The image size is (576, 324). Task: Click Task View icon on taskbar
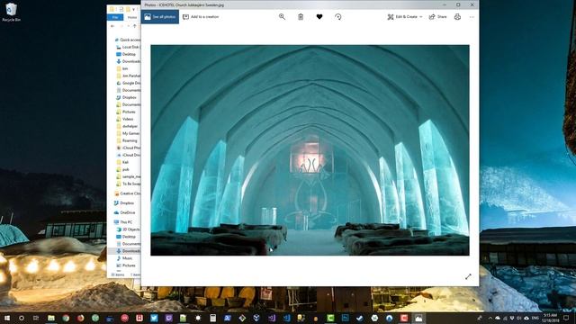click(36, 318)
